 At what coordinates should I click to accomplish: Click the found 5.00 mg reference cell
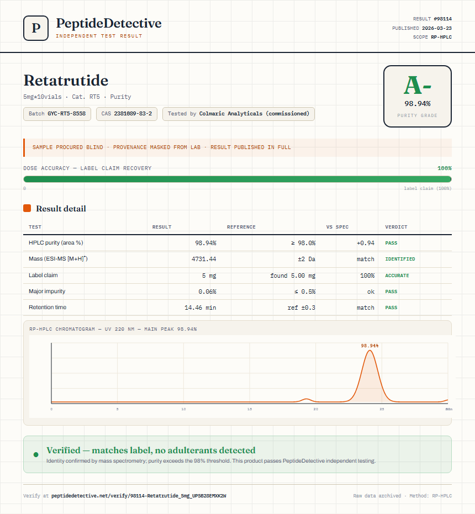(293, 275)
